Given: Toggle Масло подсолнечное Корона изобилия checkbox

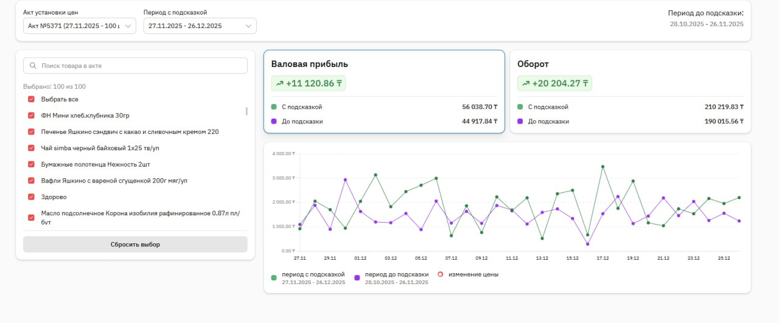Looking at the screenshot, I should (x=31, y=217).
